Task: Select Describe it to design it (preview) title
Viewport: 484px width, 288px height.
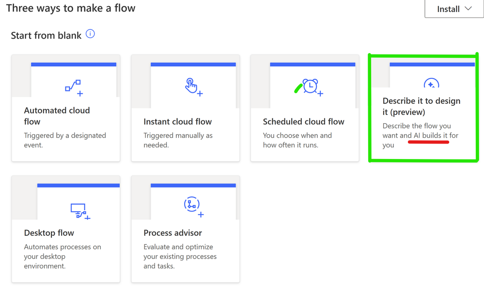Action: click(x=422, y=106)
